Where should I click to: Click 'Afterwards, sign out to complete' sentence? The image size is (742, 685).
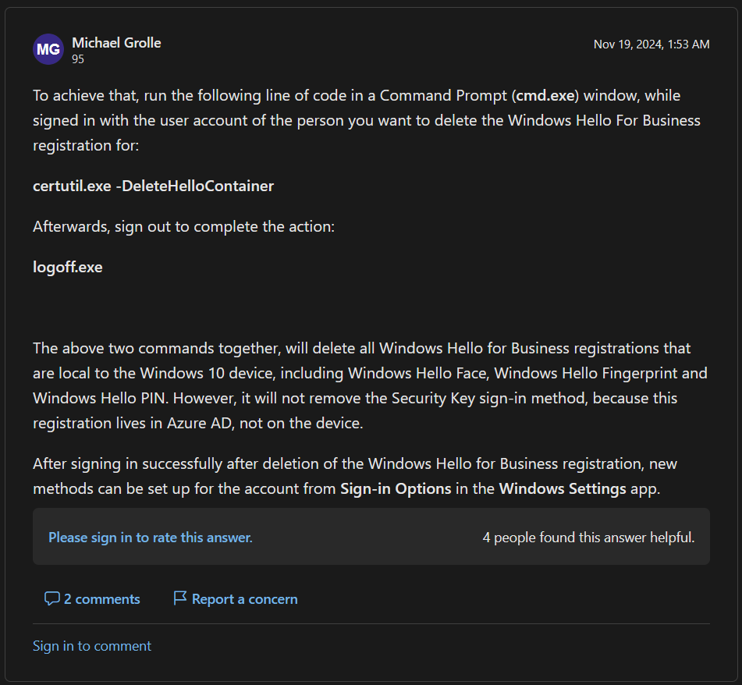tap(183, 226)
